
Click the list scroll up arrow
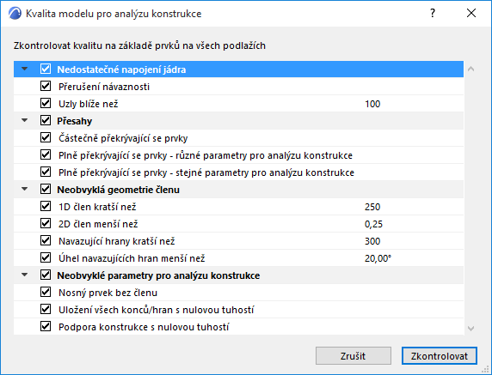(470, 69)
